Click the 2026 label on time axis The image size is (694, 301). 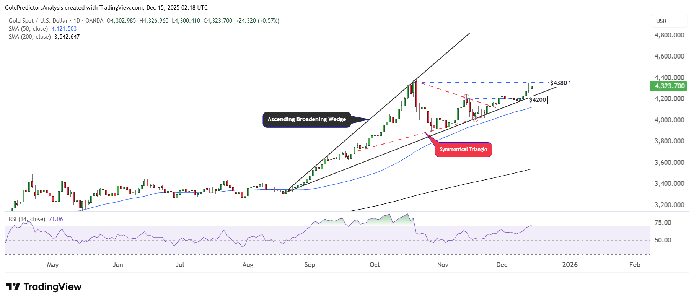(x=570, y=265)
